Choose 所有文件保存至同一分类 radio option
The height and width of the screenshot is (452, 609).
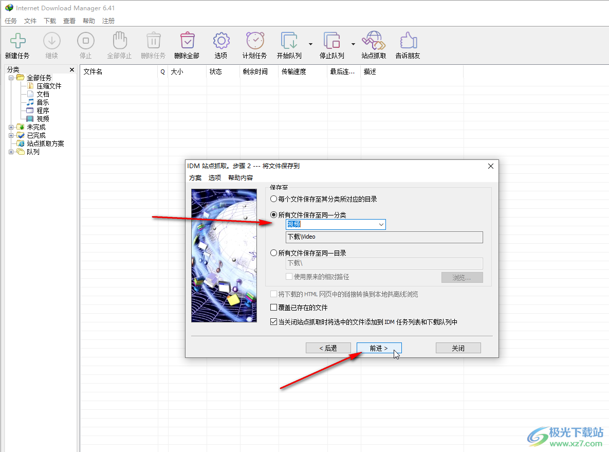click(x=274, y=215)
